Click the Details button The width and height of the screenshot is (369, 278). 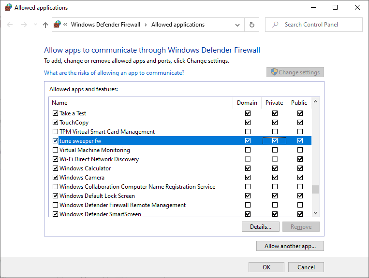point(261,227)
